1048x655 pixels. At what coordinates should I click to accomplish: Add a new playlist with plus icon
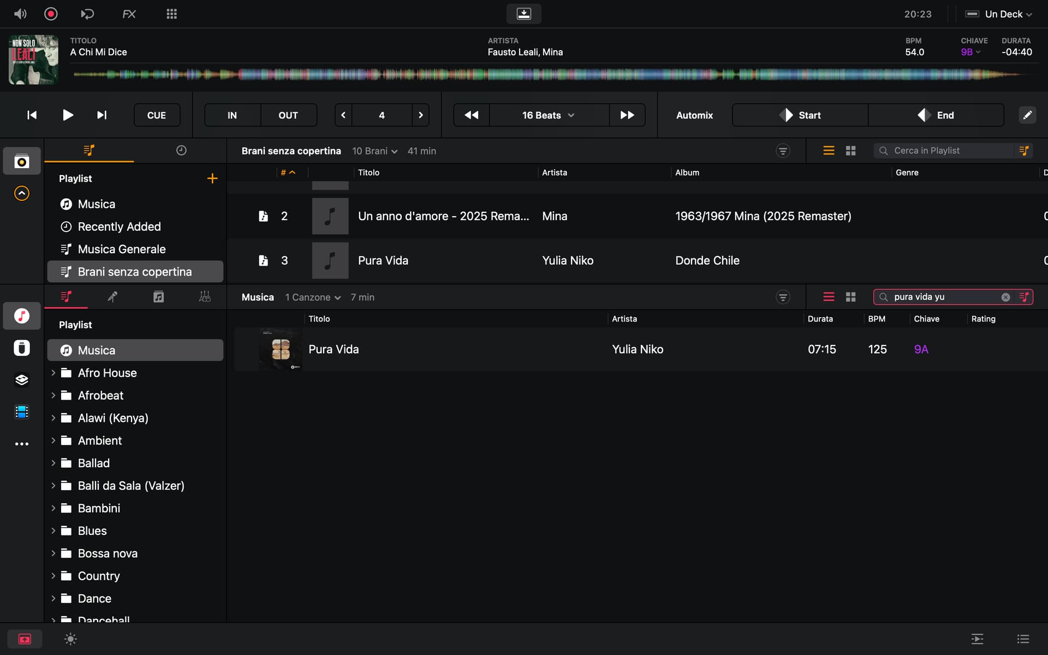212,178
